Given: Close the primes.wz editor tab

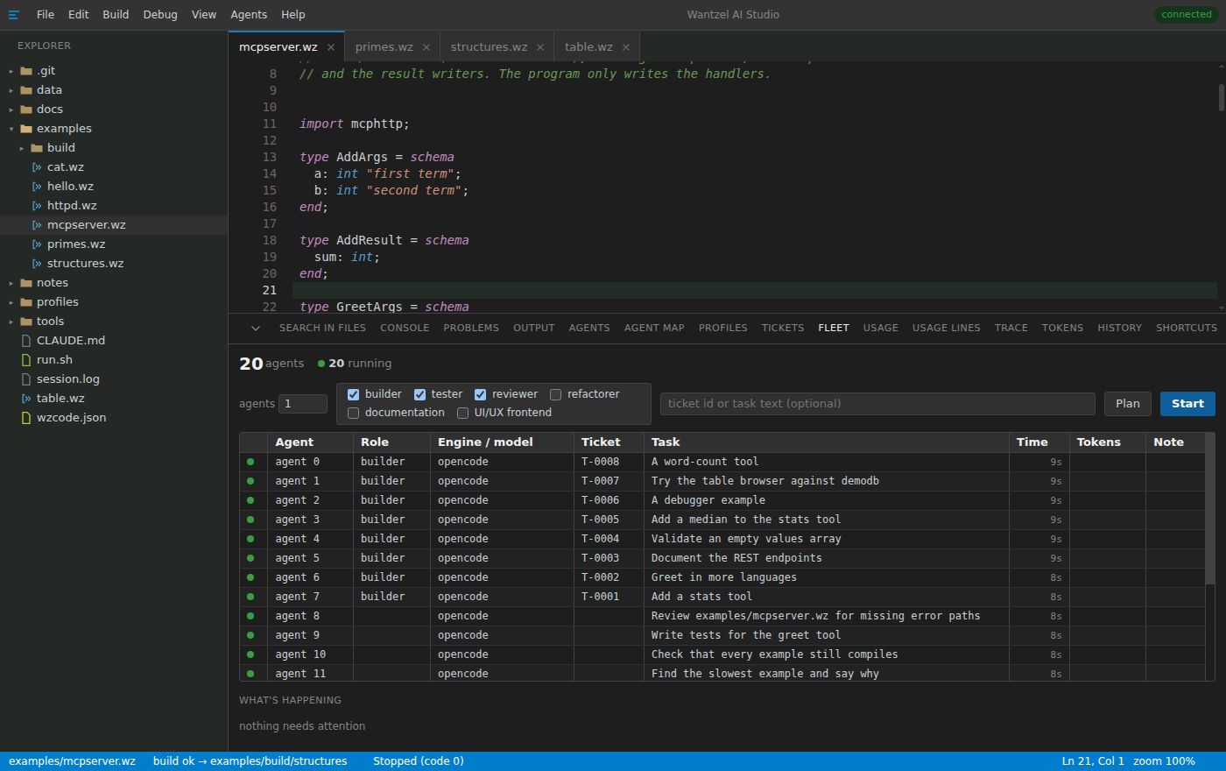Looking at the screenshot, I should click(426, 47).
